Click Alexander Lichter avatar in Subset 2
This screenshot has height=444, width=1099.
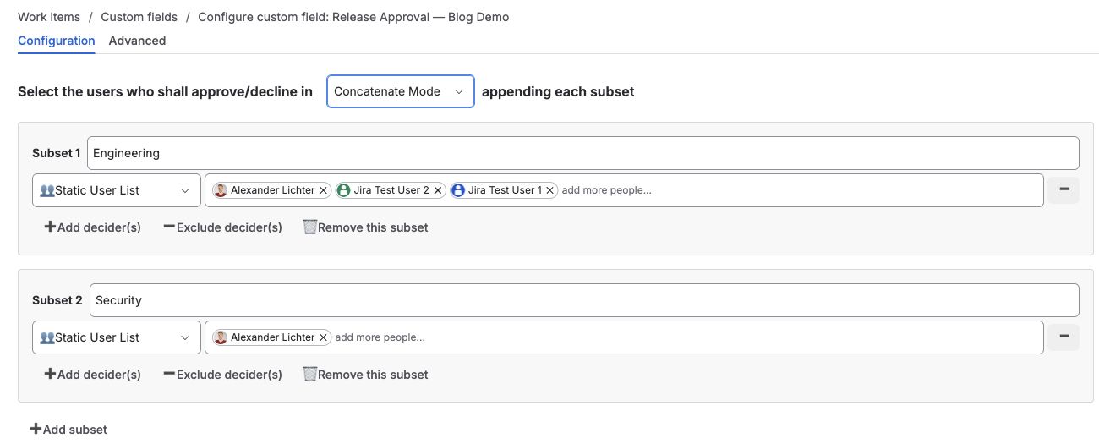click(x=221, y=337)
